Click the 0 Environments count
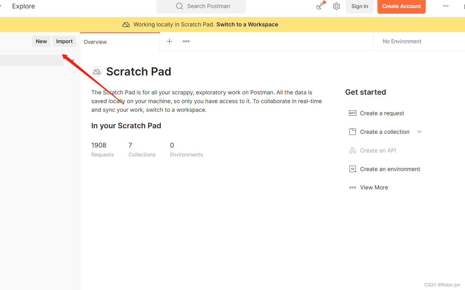The height and width of the screenshot is (290, 465). 186,150
